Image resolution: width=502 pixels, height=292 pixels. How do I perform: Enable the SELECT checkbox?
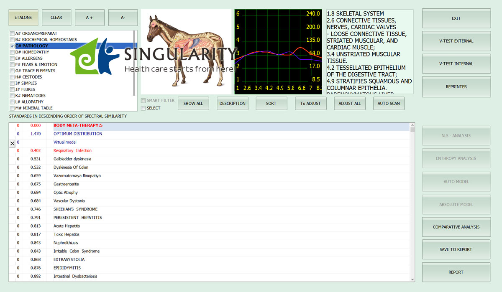pyautogui.click(x=143, y=108)
